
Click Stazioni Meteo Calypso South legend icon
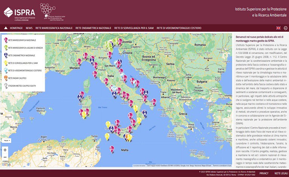click(x=5, y=86)
